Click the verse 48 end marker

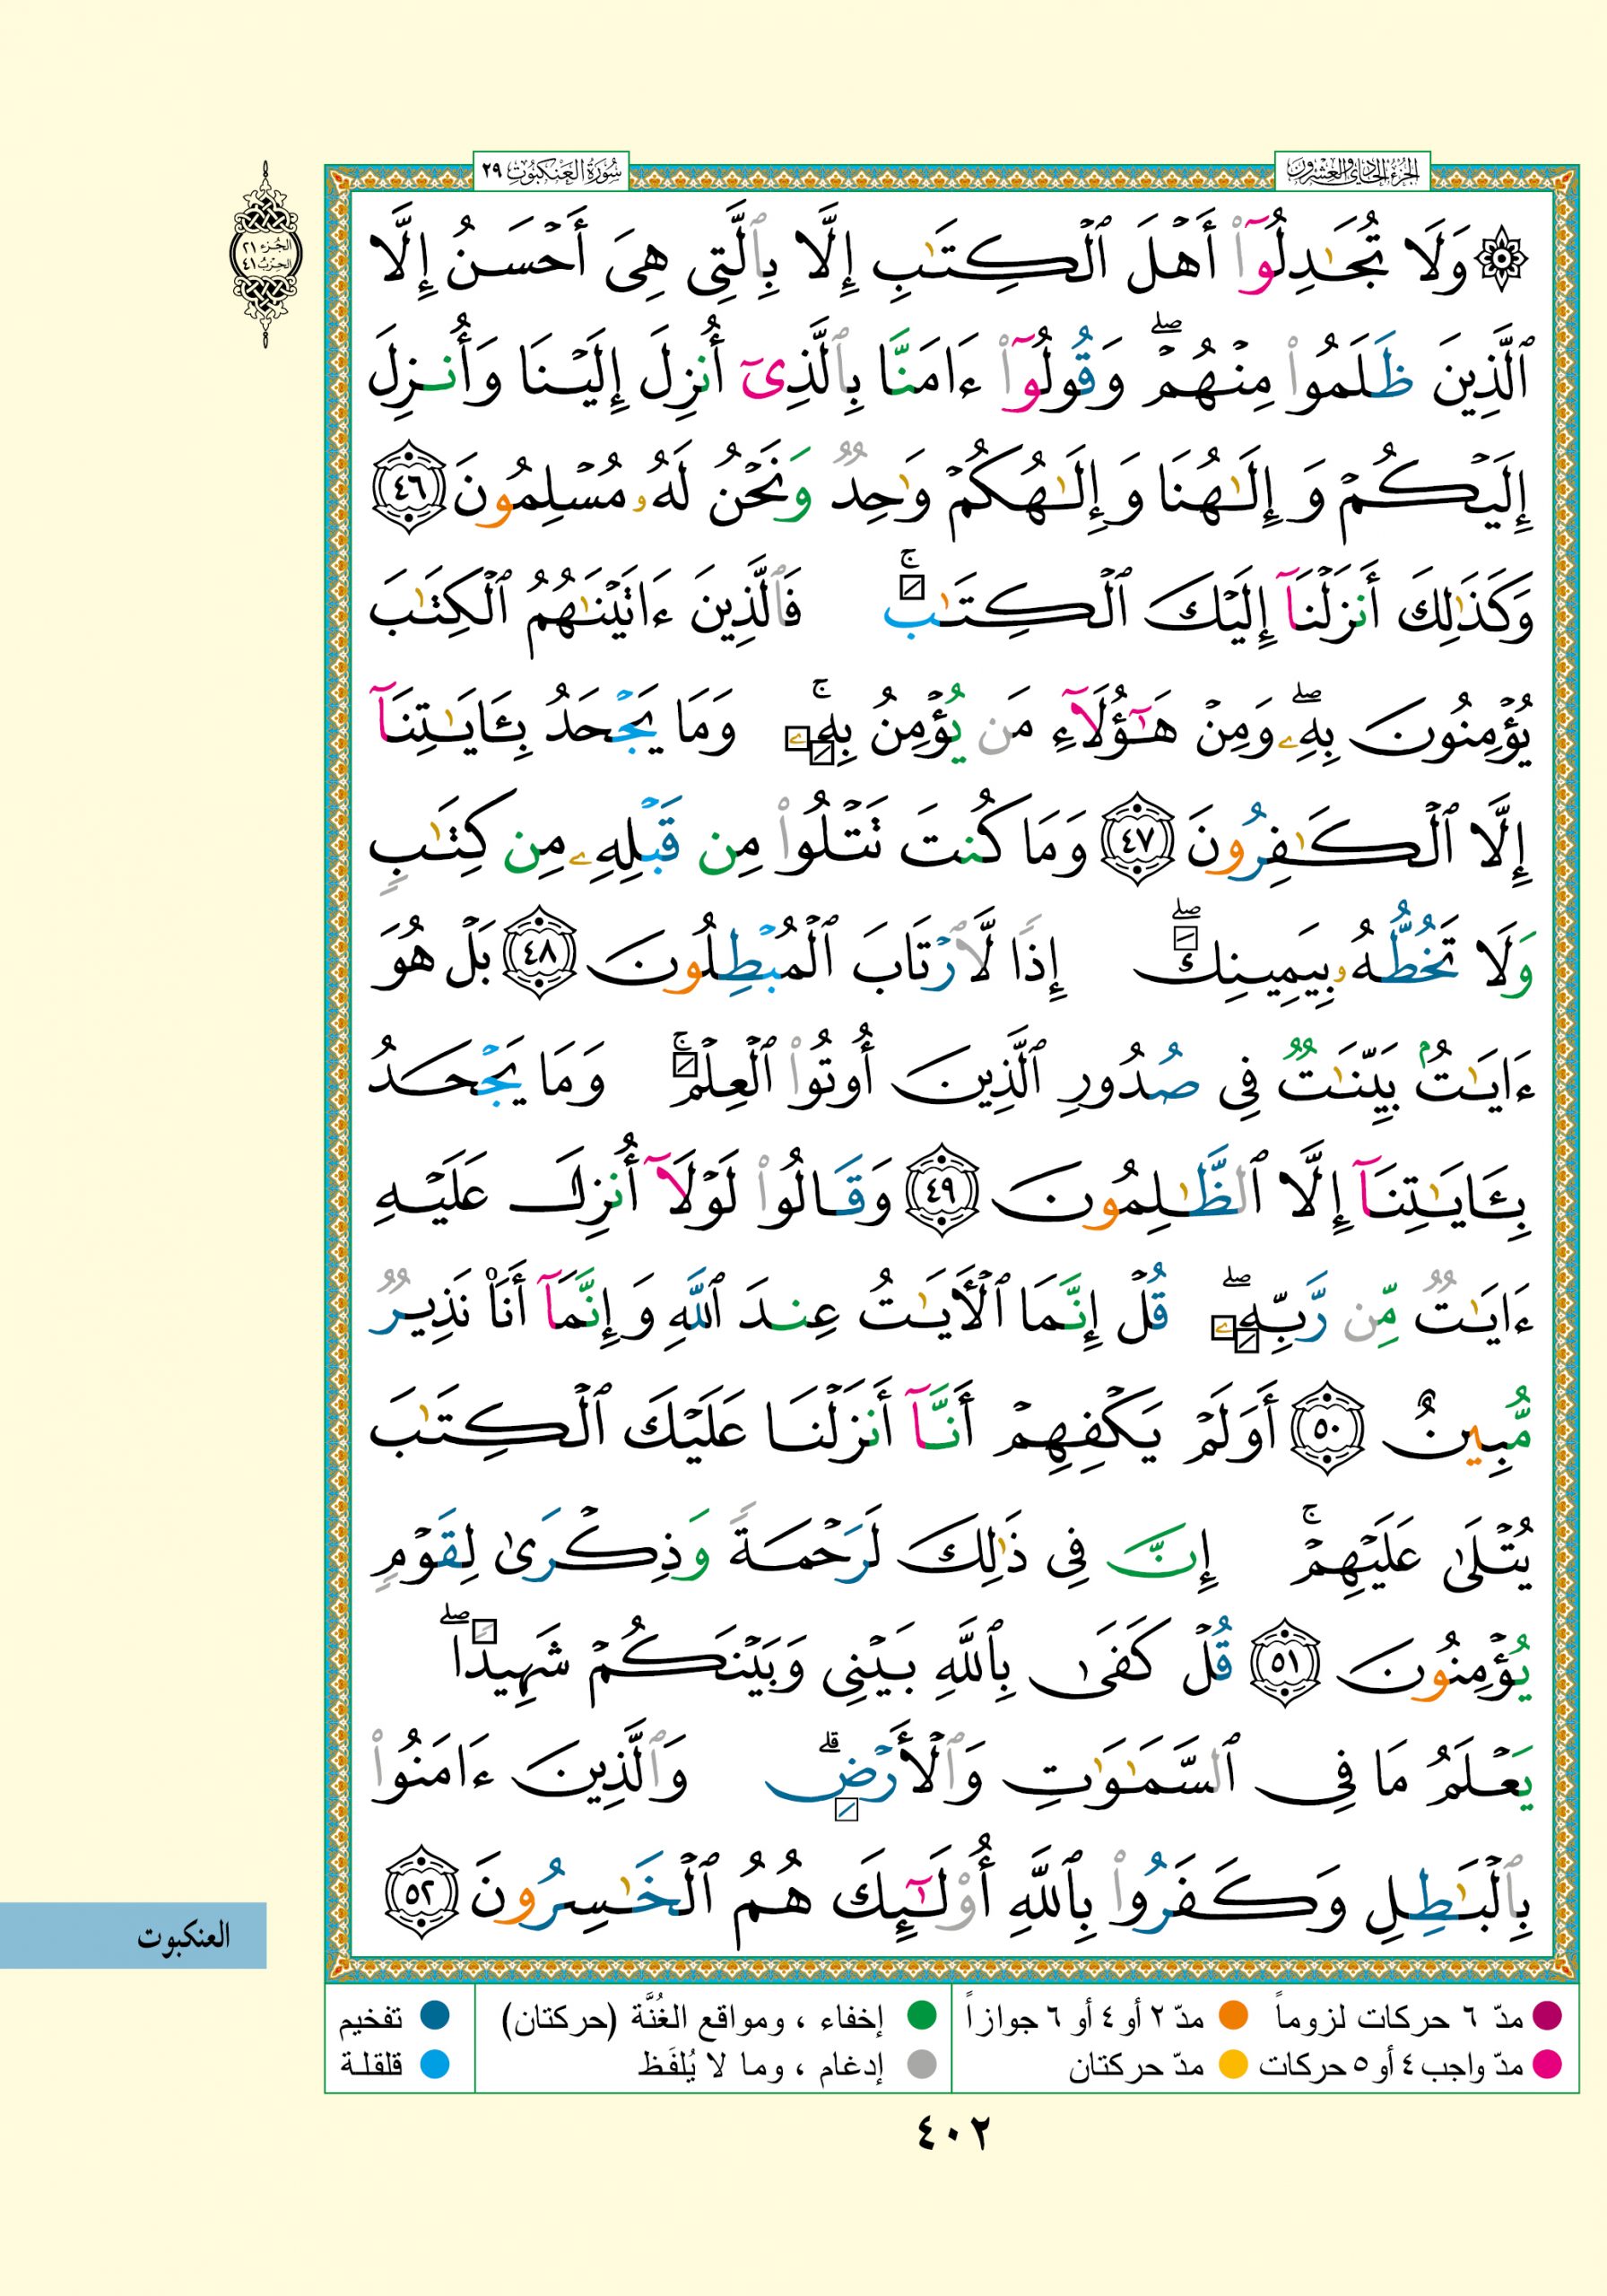tap(540, 968)
